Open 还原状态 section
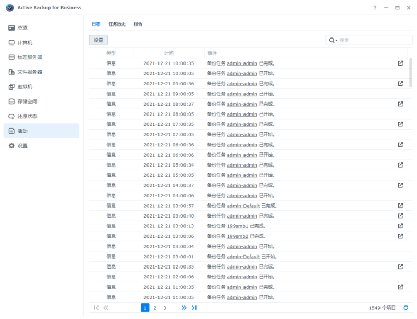This screenshot has height=319, width=417. [41, 116]
